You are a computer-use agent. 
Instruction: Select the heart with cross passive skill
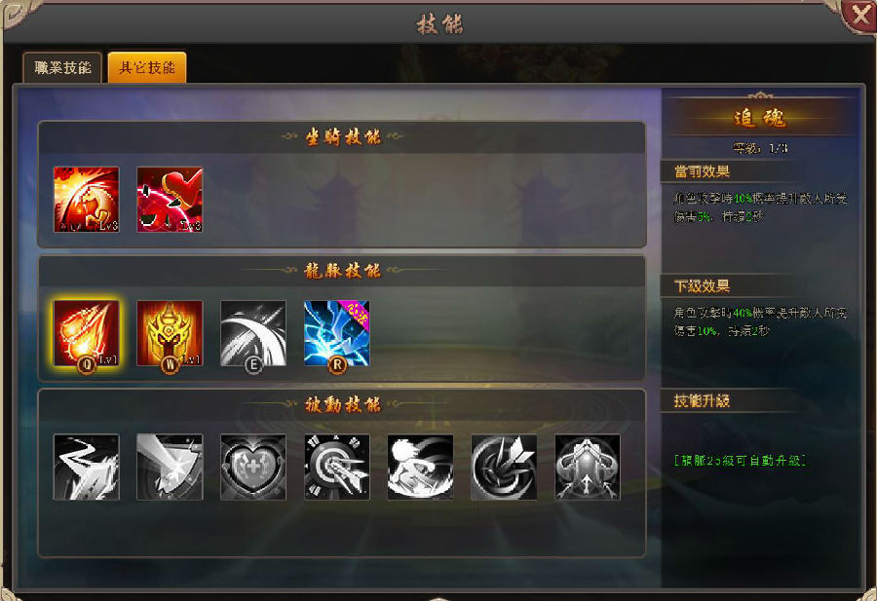coord(253,467)
